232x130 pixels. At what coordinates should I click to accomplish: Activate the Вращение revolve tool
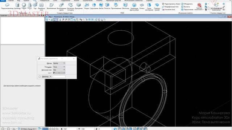79,6
